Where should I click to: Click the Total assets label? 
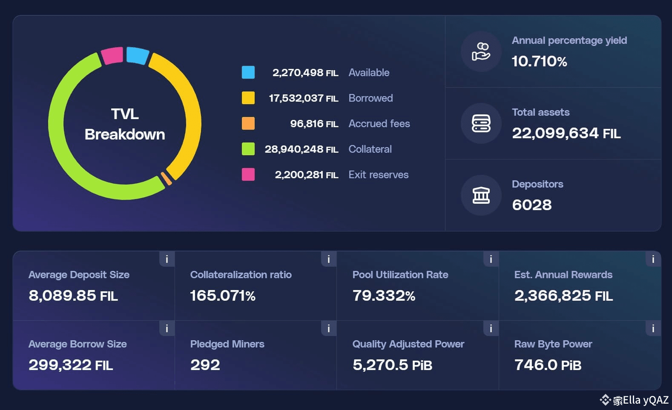[x=540, y=112]
